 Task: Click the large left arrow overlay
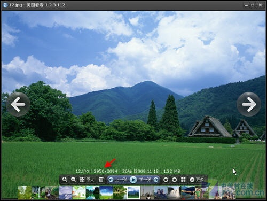(18, 104)
